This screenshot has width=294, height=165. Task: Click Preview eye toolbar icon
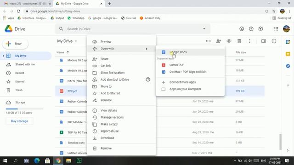229,41
